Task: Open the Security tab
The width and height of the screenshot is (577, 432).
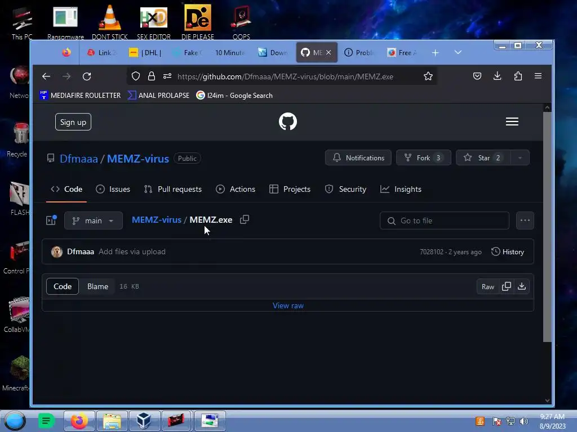Action: [x=345, y=189]
